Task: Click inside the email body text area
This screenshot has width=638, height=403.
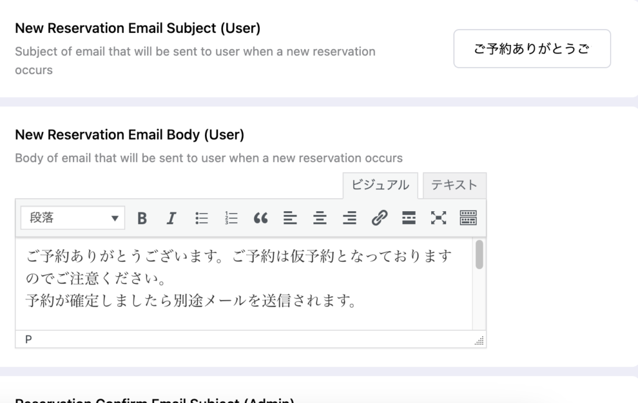Action: coord(243,280)
